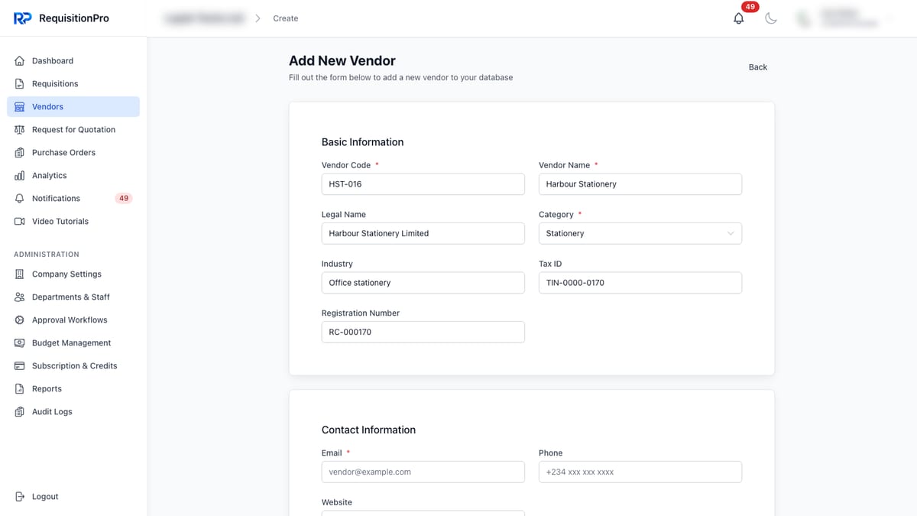Navigate to Purchase Orders
This screenshot has height=516, width=917.
pyautogui.click(x=73, y=153)
